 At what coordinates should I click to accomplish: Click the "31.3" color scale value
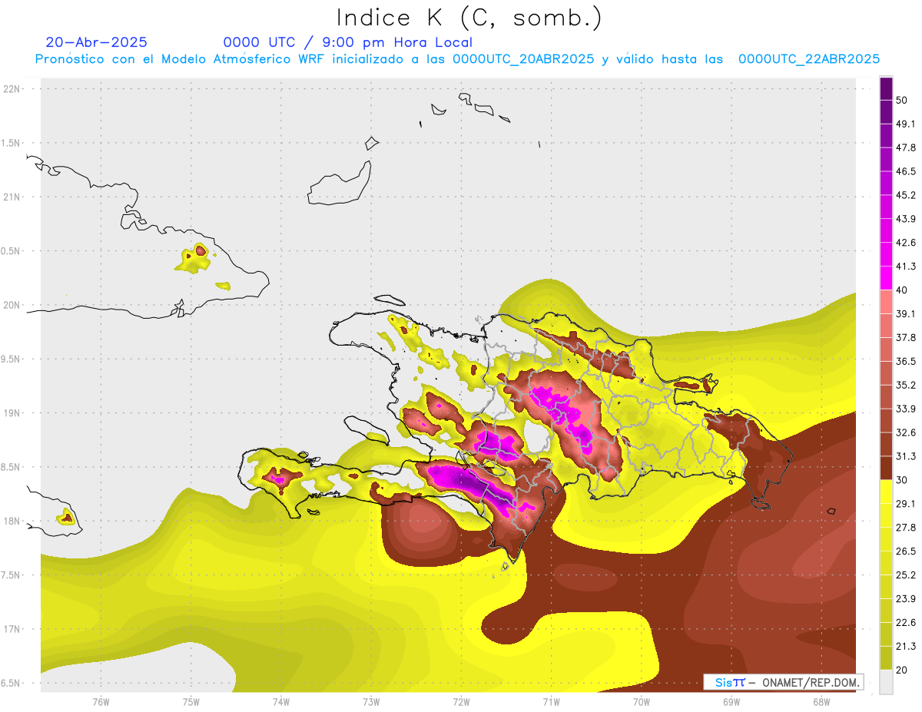tap(906, 456)
